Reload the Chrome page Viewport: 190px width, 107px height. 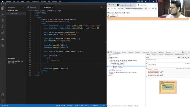115,9
